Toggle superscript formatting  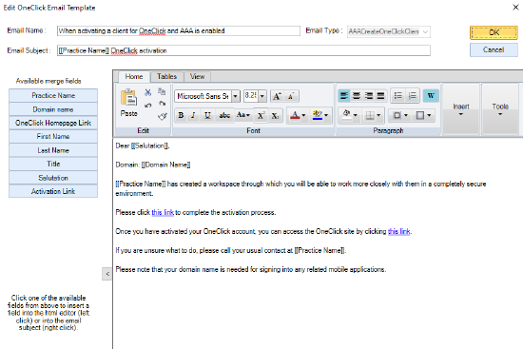click(x=261, y=115)
